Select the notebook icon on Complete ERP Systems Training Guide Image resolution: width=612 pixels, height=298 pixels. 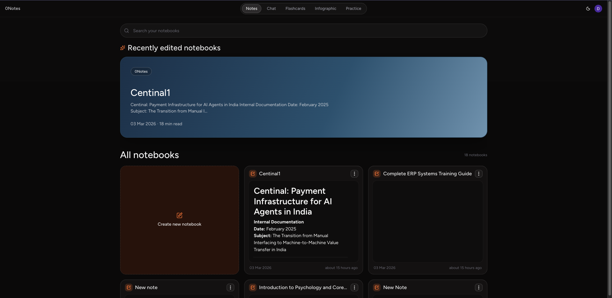[x=376, y=174]
